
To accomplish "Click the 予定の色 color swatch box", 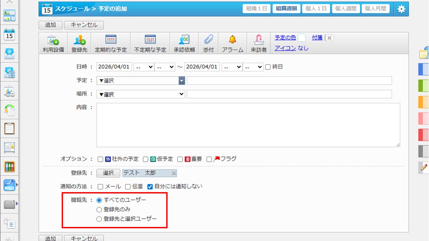I will coord(302,38).
